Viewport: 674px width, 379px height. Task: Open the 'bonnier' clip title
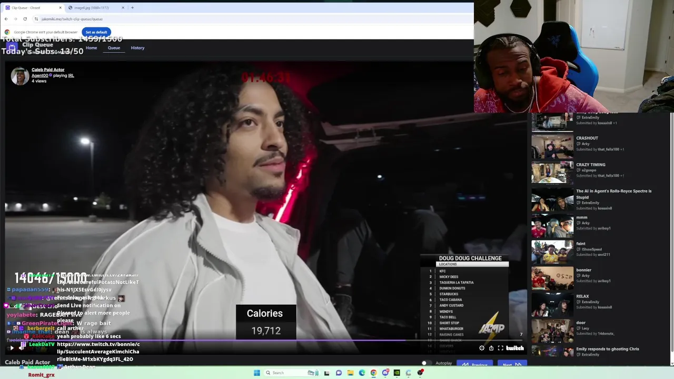point(584,270)
